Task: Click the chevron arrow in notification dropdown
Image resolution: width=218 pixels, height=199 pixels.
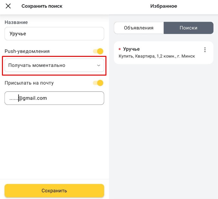Action: [x=99, y=66]
